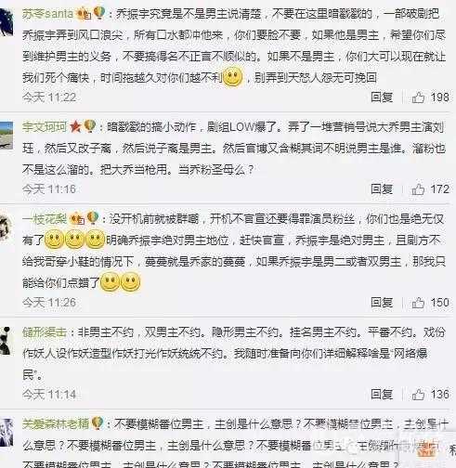This screenshot has width=456, height=468.
Task: Like the comment with 198 likes
Action: 418,97
